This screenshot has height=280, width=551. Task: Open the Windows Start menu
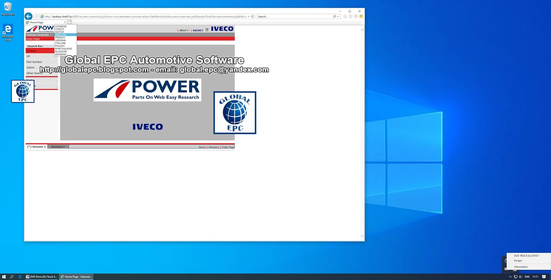click(4, 277)
